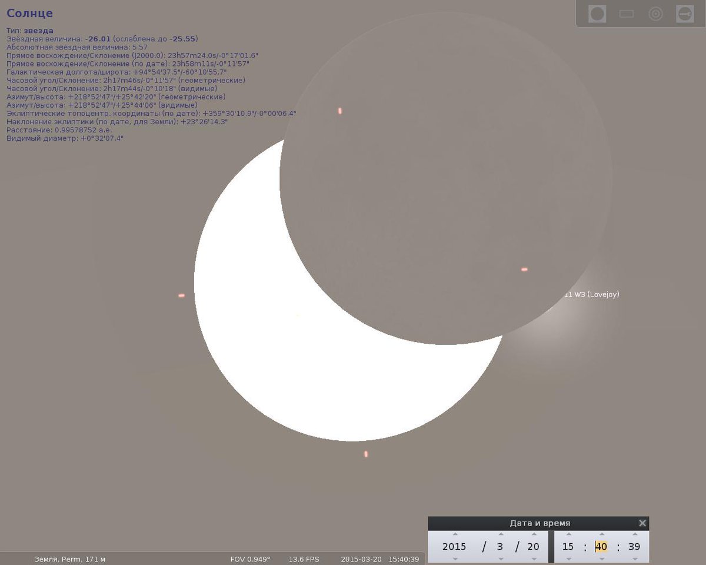Image resolution: width=706 pixels, height=565 pixels.
Task: Click Видимый диаметр: +0°32'07.4" line
Action: 65,138
